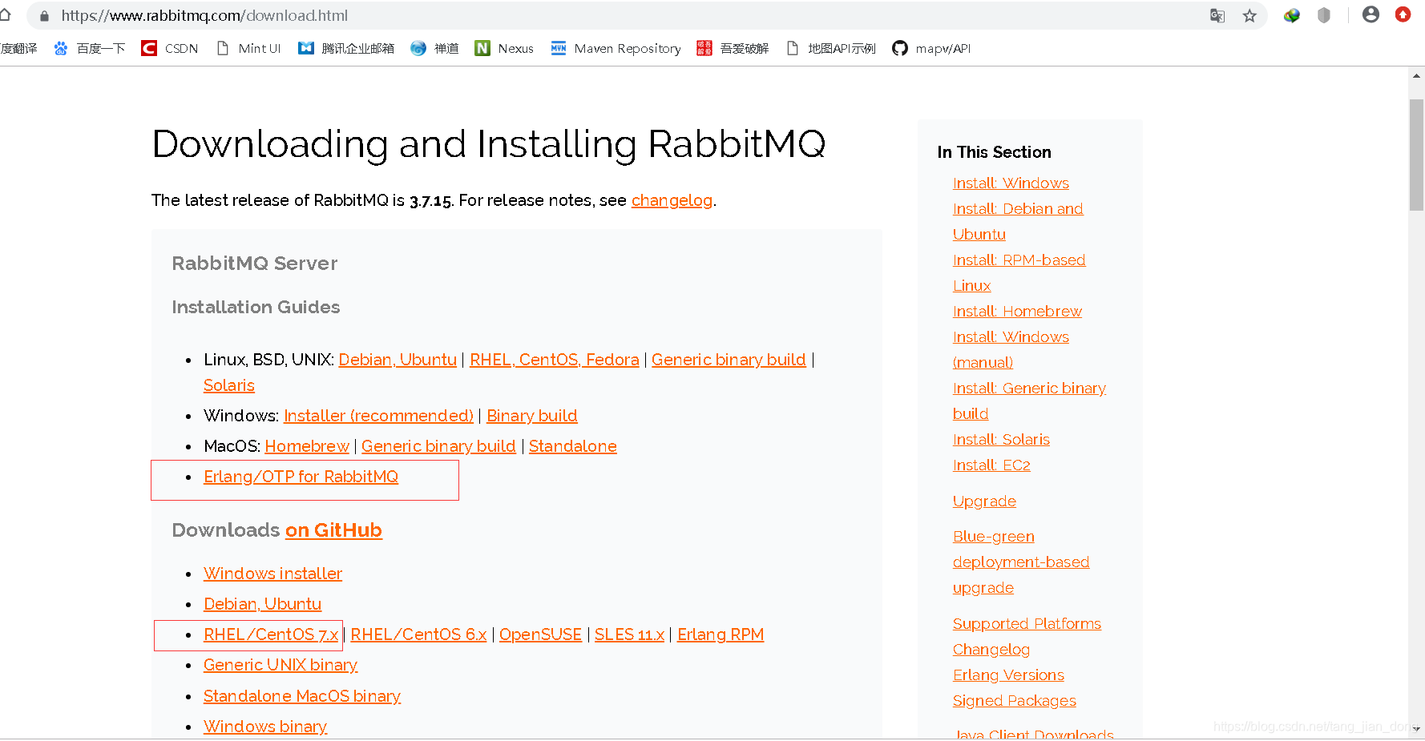Open sidebar Install: EC2 link

coord(991,465)
